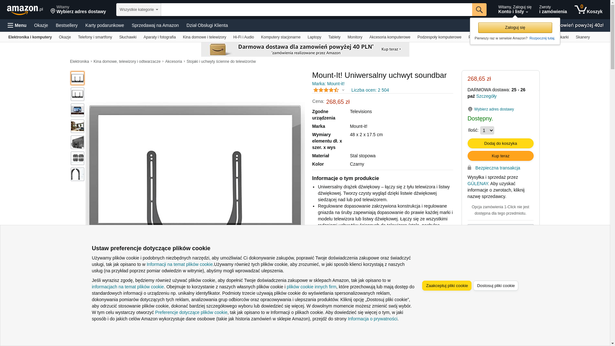This screenshot has height=346, width=615.
Task: Select the third product thumbnail image
Action: 78,110
